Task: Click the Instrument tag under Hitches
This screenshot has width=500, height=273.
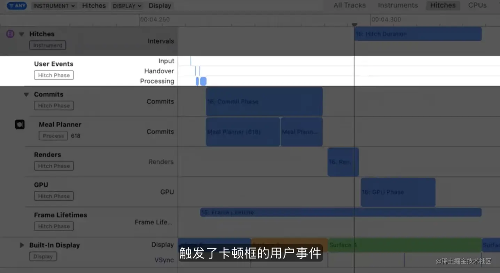Action: 48,45
